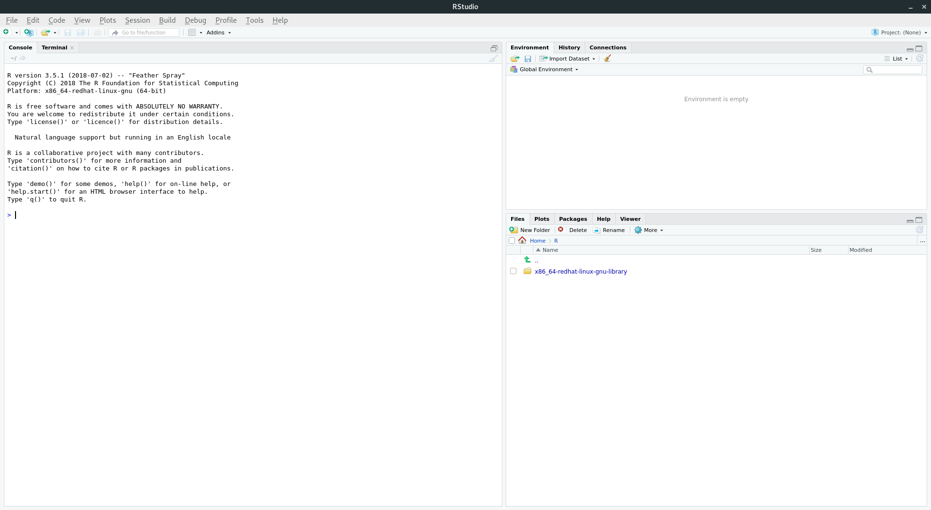This screenshot has height=510, width=931.
Task: Minimize the Files pane
Action: (x=910, y=220)
